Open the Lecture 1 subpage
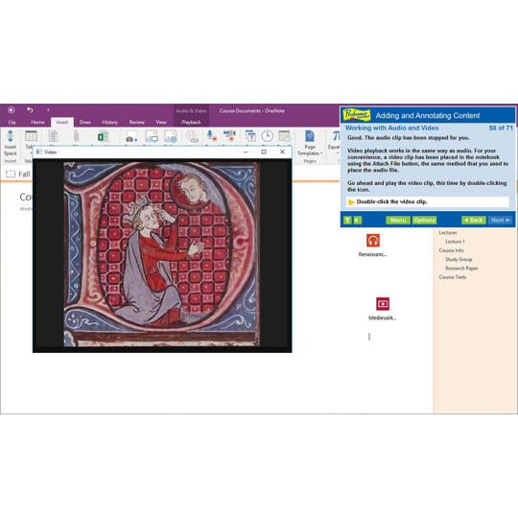 pos(455,242)
